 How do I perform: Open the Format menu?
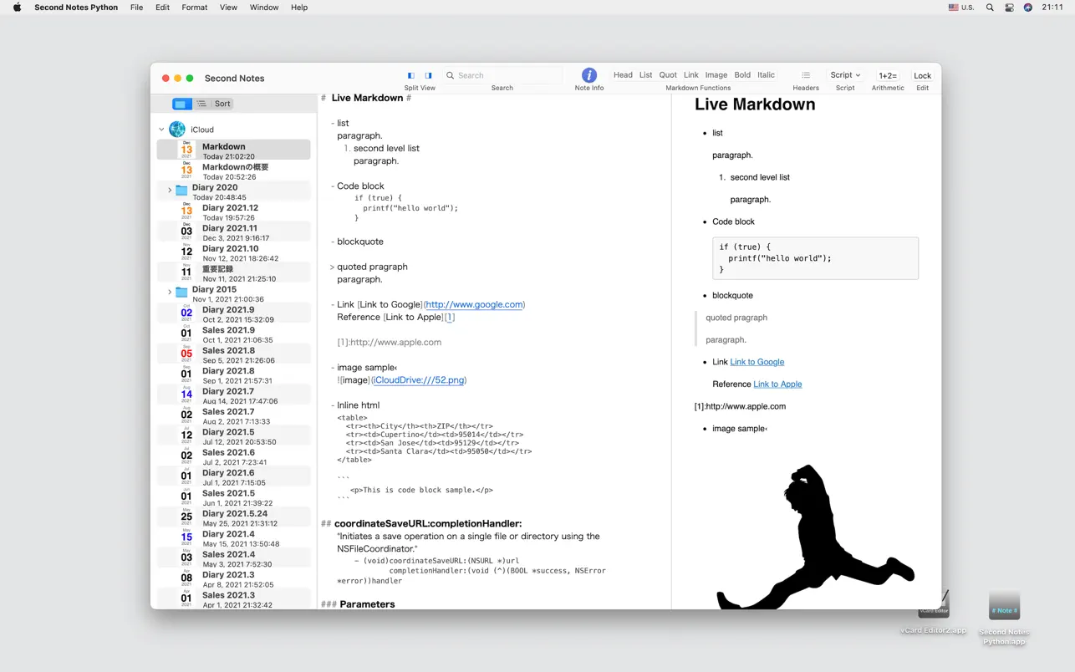pyautogui.click(x=194, y=8)
